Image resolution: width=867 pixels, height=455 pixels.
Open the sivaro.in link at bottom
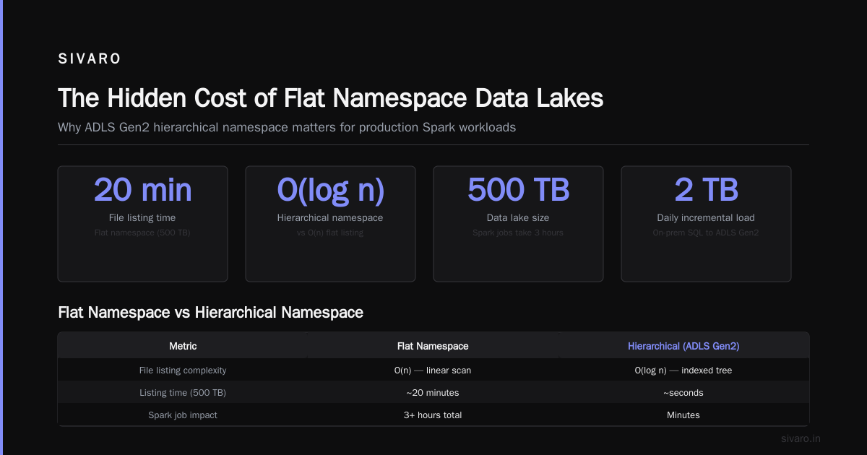[x=801, y=438]
